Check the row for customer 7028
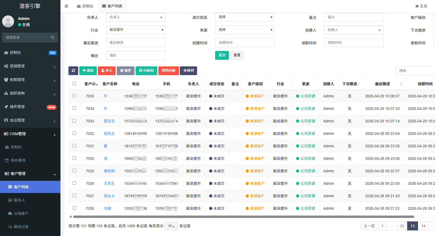This screenshot has height=236, width=435. point(74,183)
